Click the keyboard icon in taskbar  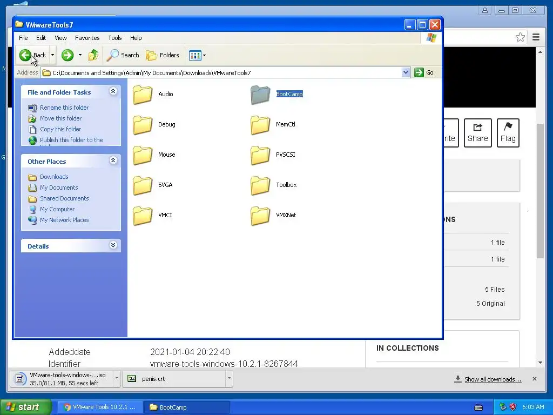pos(478,407)
